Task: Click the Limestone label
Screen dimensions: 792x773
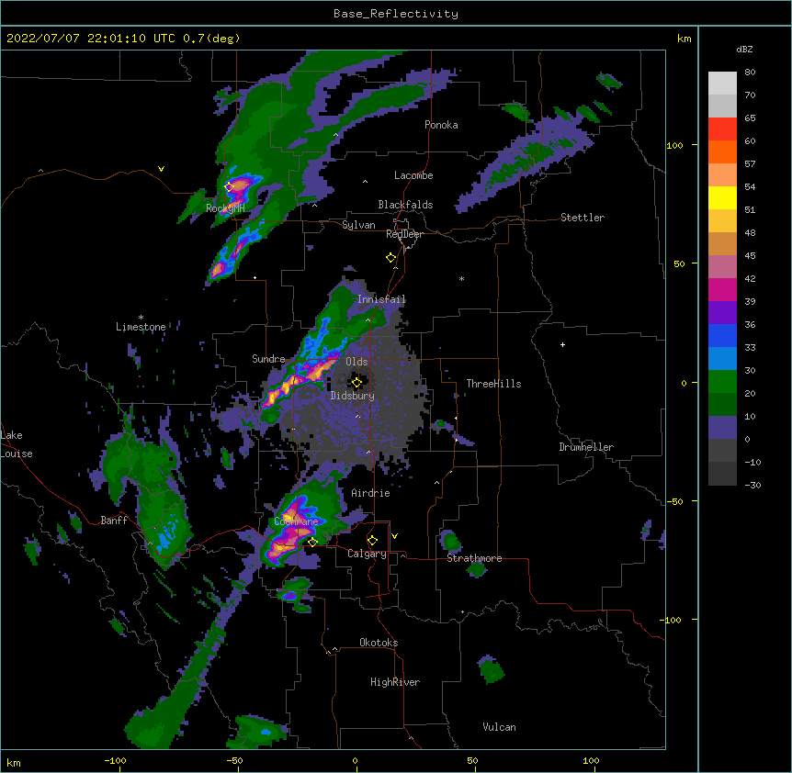Action: pos(141,327)
